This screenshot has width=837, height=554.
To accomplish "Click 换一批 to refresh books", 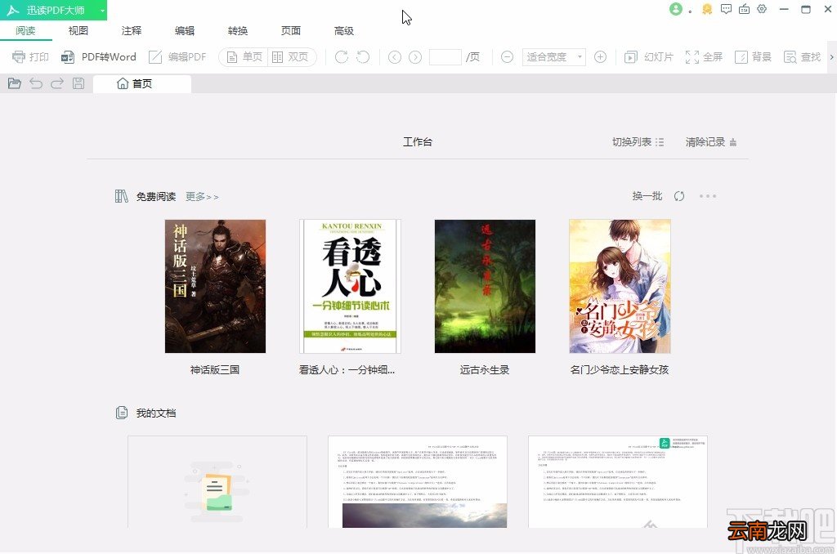I will (647, 196).
